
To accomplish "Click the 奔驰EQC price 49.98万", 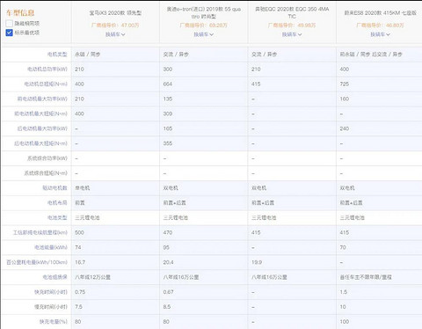I will pos(292,26).
